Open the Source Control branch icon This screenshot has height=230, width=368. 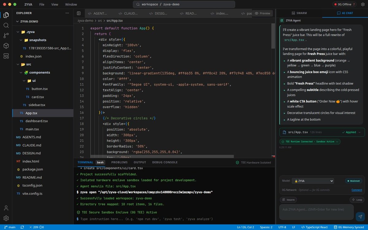pyautogui.click(x=6, y=35)
